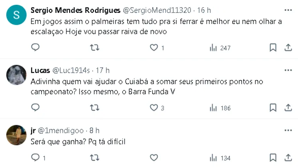Screen dimensions: 298x167
Task: Reply to Lucas' Cuiabá tweet
Action: click(35, 108)
